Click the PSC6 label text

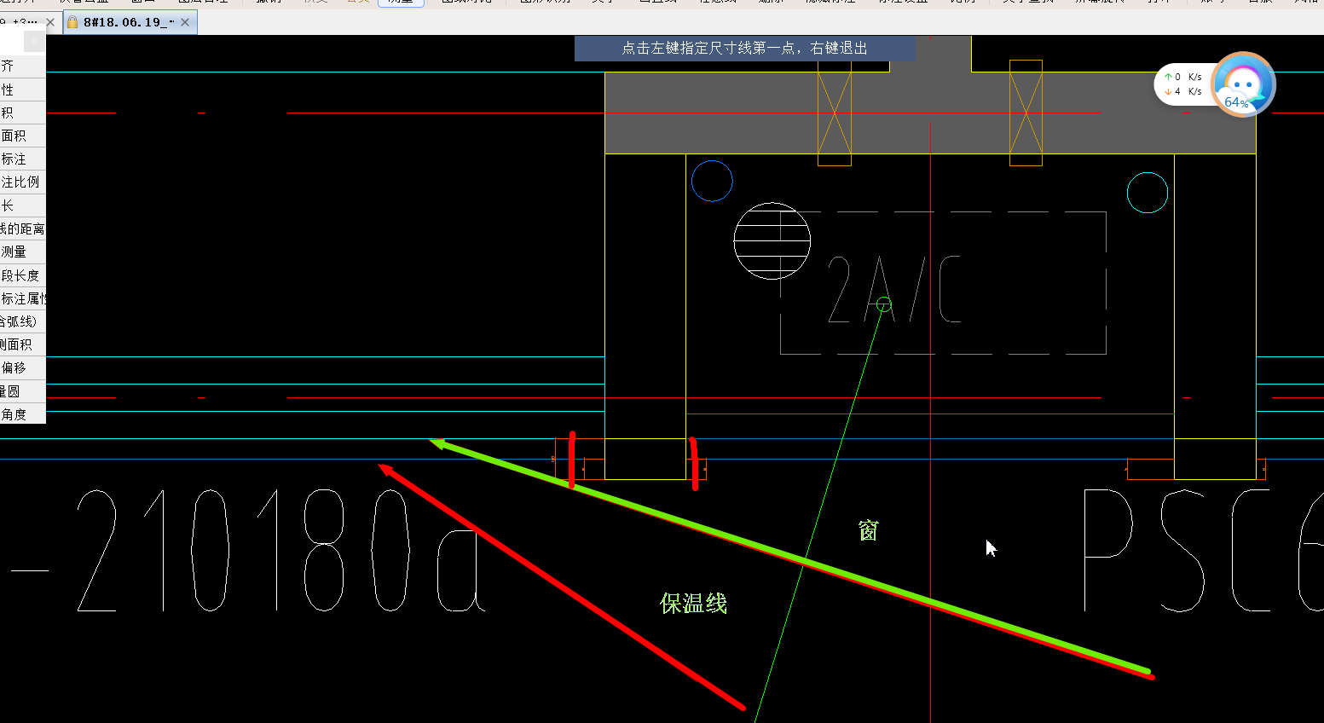[1203, 551]
